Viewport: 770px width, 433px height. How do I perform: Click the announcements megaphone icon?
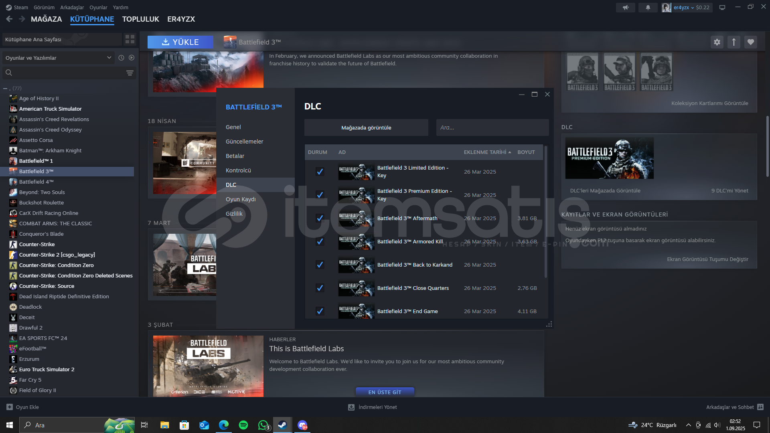pyautogui.click(x=626, y=7)
